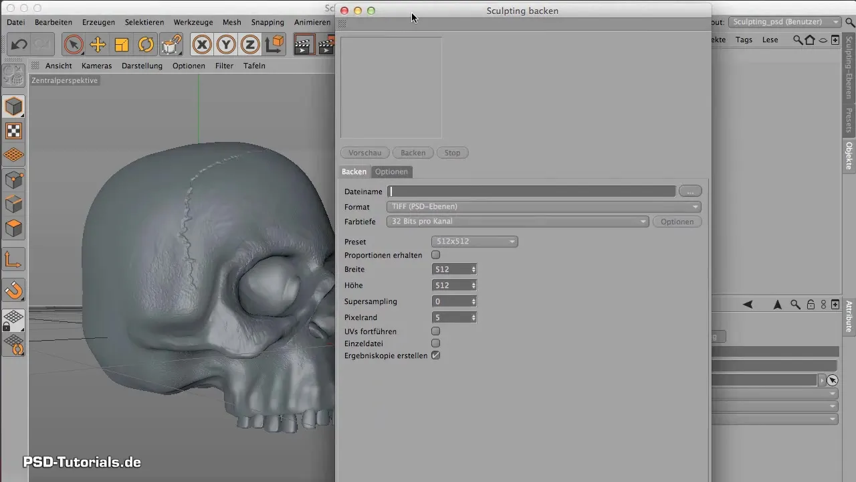Click the Optionen button next to Farbtiefe
Screen dimensions: 856x482
(x=677, y=222)
